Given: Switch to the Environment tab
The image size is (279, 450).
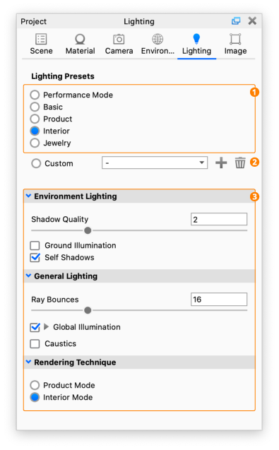Looking at the screenshot, I should (158, 44).
